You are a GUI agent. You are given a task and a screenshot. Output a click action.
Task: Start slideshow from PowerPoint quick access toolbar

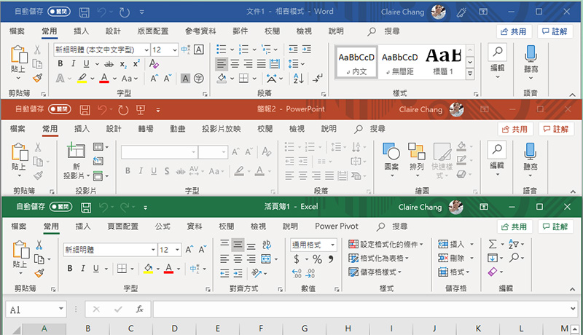pyautogui.click(x=141, y=109)
